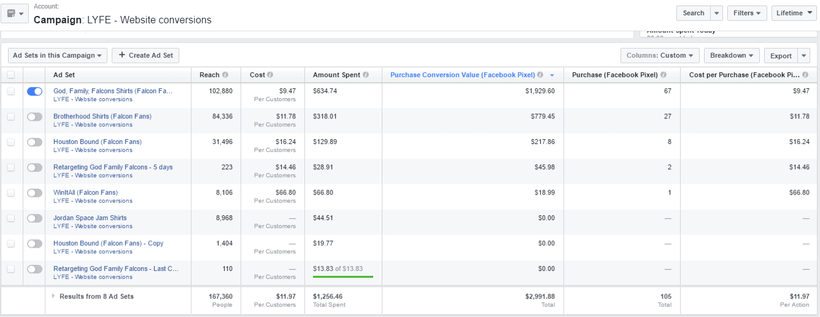The height and width of the screenshot is (317, 820).
Task: Turn on Jordan Space Jam Shirts switch
Action: [35, 218]
